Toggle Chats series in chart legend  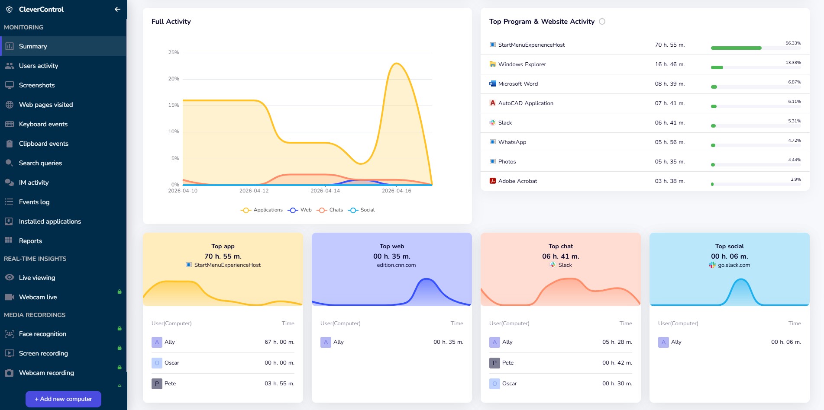click(x=330, y=210)
